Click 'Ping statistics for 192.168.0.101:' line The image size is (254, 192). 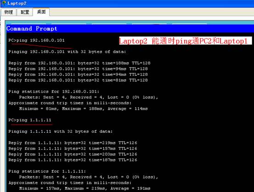(54, 91)
